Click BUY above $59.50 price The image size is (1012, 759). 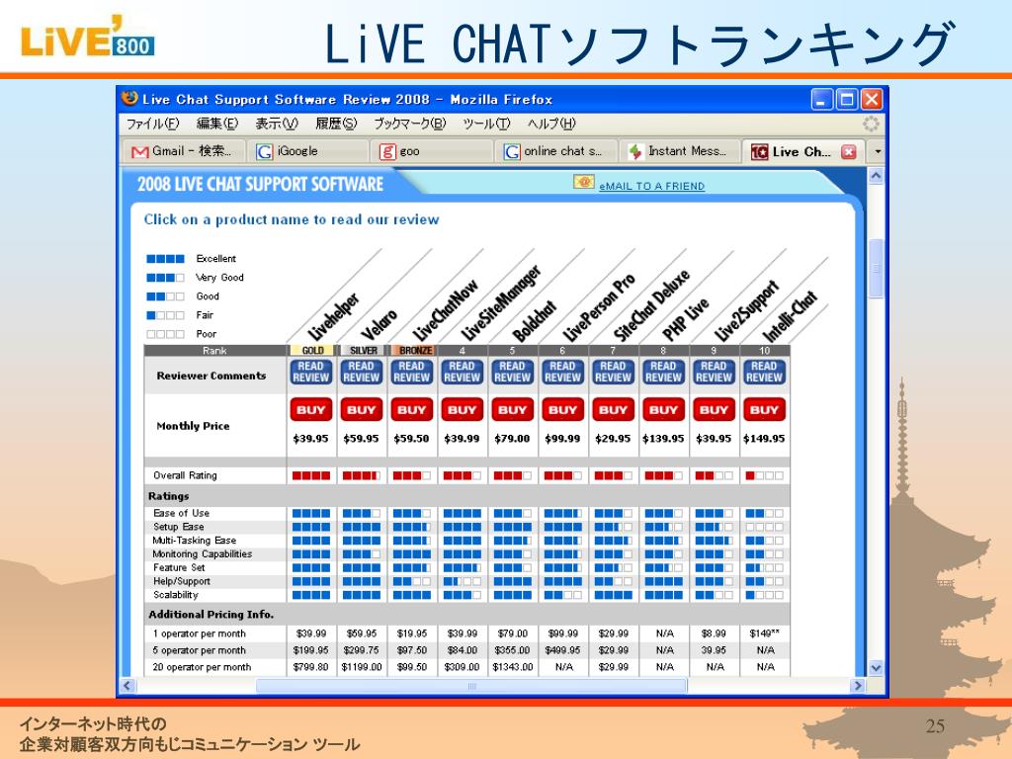412,410
